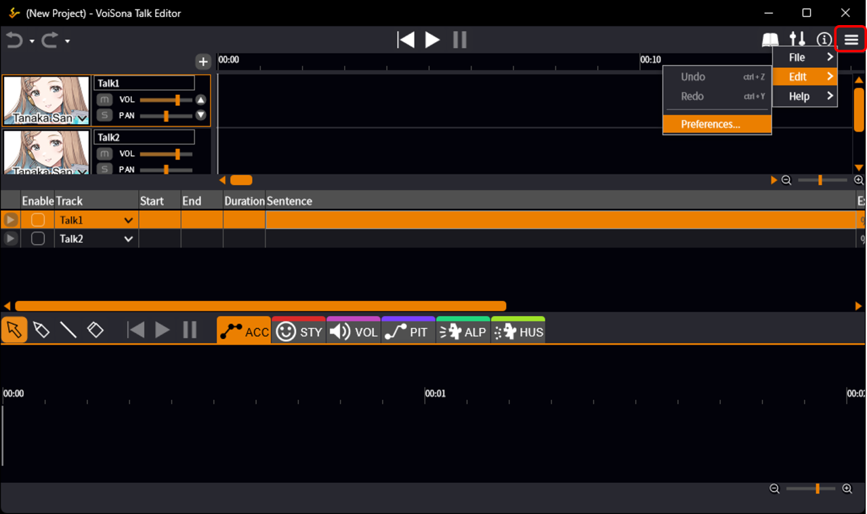This screenshot has width=867, height=514.
Task: Click the Talk2 track name field
Action: tap(144, 137)
